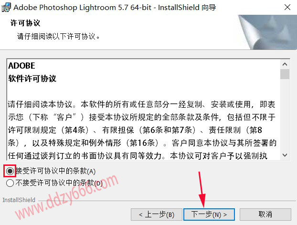Click the 下一步(N) button

pos(209,215)
